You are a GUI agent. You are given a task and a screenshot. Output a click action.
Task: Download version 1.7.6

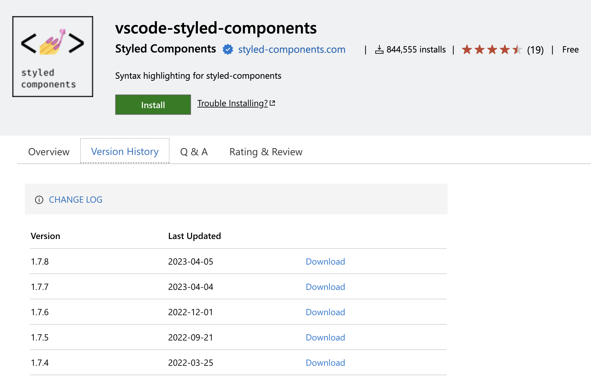pos(325,312)
